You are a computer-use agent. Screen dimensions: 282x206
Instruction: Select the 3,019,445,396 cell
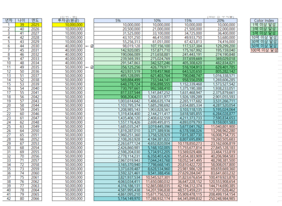(x=157, y=126)
